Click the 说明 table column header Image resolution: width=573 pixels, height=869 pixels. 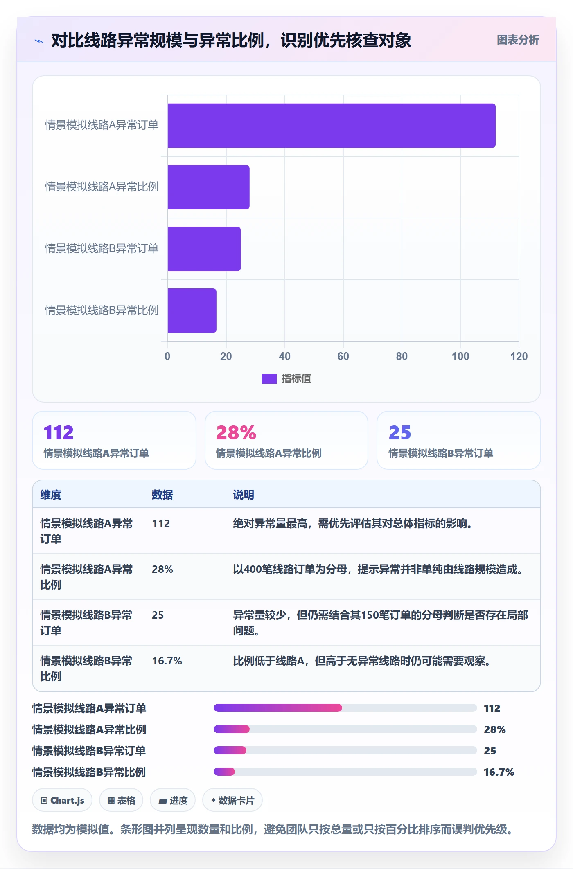[244, 495]
